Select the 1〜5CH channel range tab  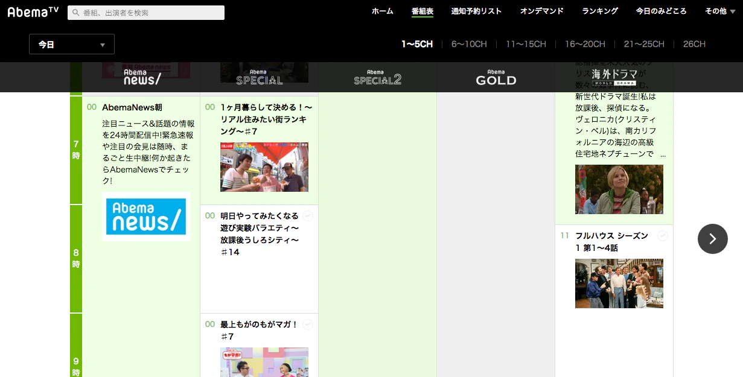click(x=417, y=44)
